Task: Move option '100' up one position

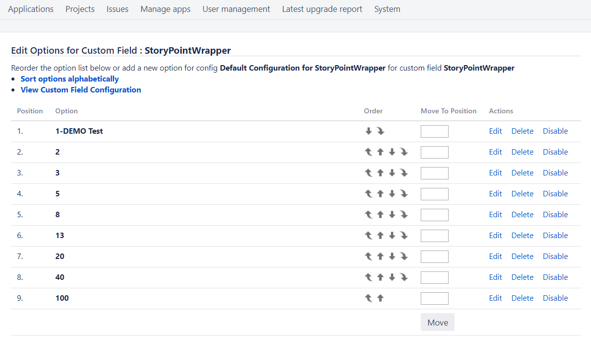Action: tap(380, 298)
